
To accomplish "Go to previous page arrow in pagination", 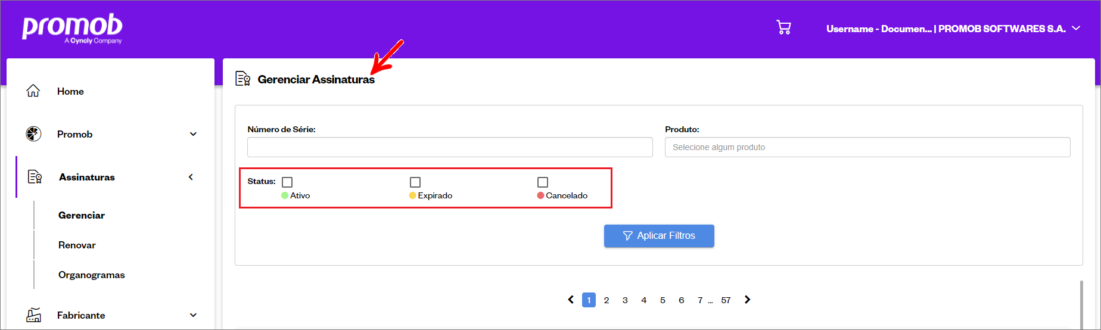I will [571, 300].
